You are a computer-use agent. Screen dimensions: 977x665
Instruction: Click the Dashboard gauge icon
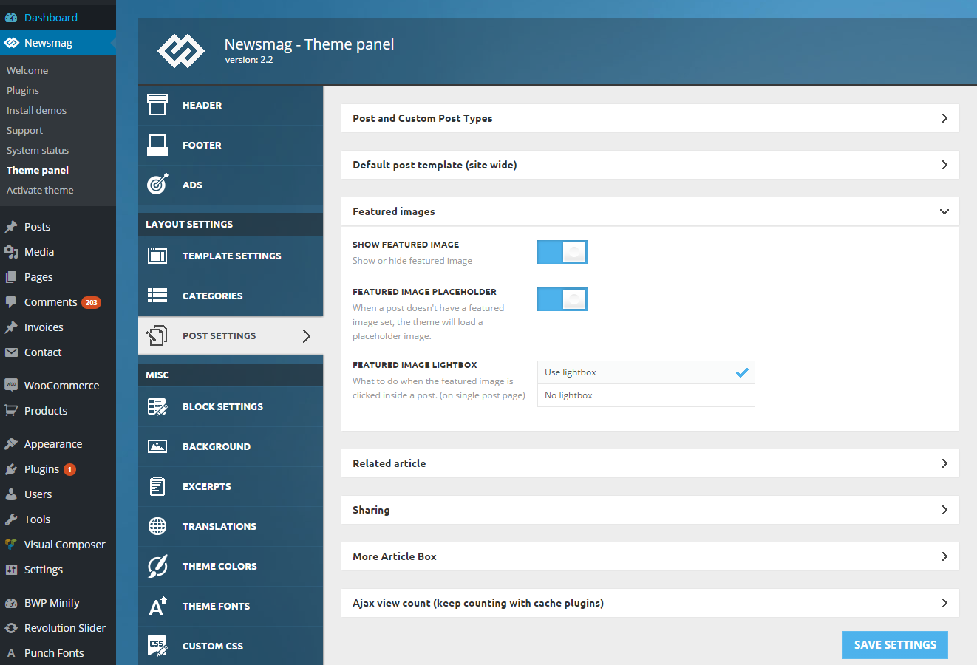[11, 18]
